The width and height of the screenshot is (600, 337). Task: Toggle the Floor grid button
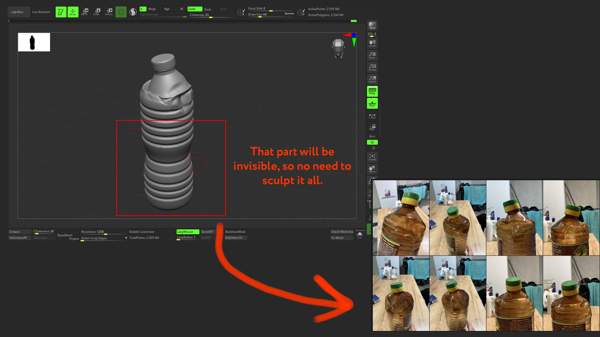point(372,103)
